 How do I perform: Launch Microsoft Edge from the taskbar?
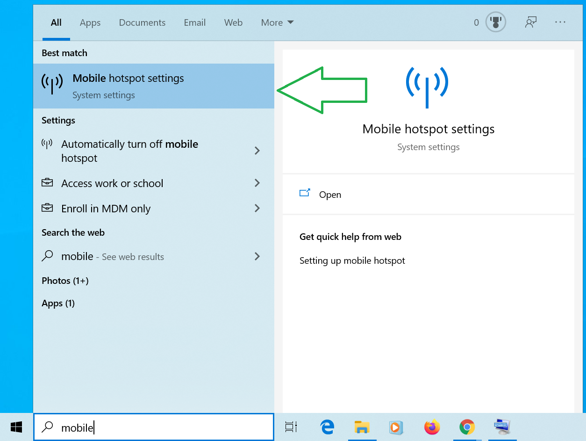(x=327, y=427)
